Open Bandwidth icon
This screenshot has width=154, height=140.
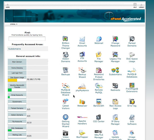click(99, 101)
